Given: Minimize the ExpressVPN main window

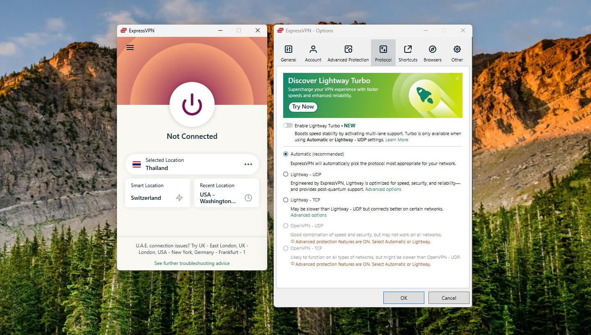Looking at the screenshot, I should coord(220,30).
